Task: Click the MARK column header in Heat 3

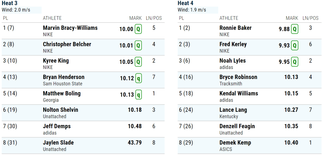Action: pos(135,18)
